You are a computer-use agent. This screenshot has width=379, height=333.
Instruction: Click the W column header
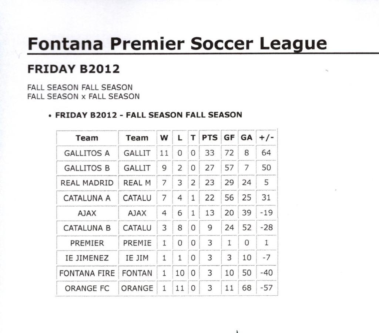[x=164, y=138]
